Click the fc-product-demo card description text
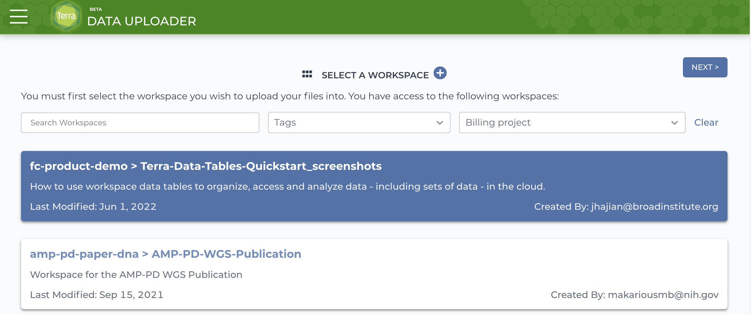Image resolution: width=751 pixels, height=315 pixels. 288,186
